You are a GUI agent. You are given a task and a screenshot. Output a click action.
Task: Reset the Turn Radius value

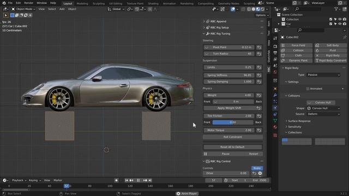click(259, 54)
